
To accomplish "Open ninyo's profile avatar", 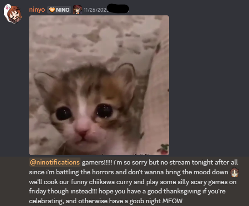I will click(x=13, y=14).
